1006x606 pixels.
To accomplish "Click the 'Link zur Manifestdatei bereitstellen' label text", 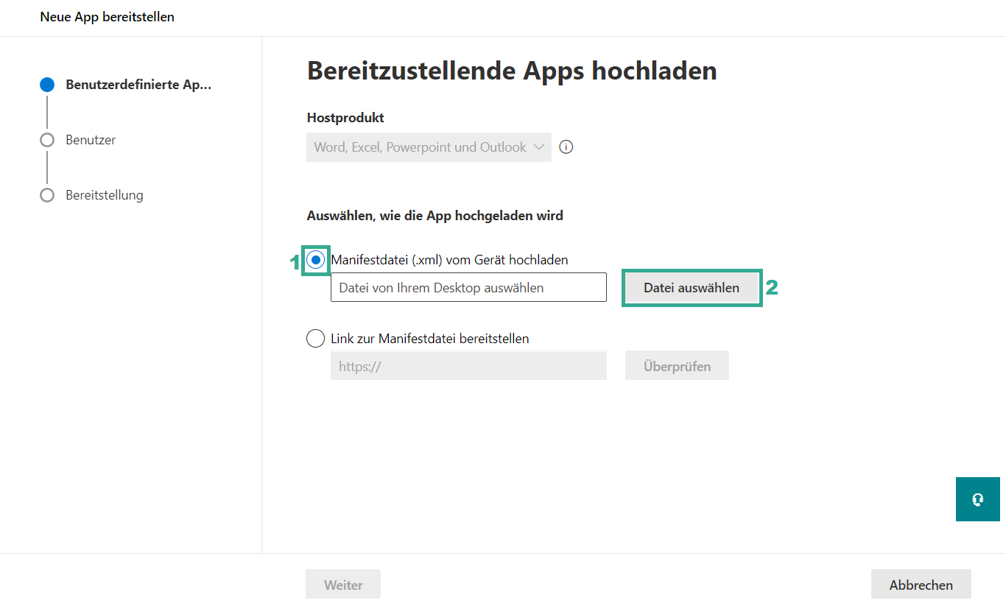I will [x=430, y=339].
